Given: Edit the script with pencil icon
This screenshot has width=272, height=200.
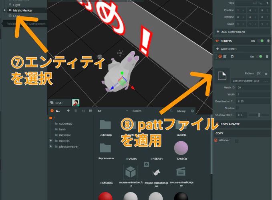Looking at the screenshot, I should pos(225,56).
